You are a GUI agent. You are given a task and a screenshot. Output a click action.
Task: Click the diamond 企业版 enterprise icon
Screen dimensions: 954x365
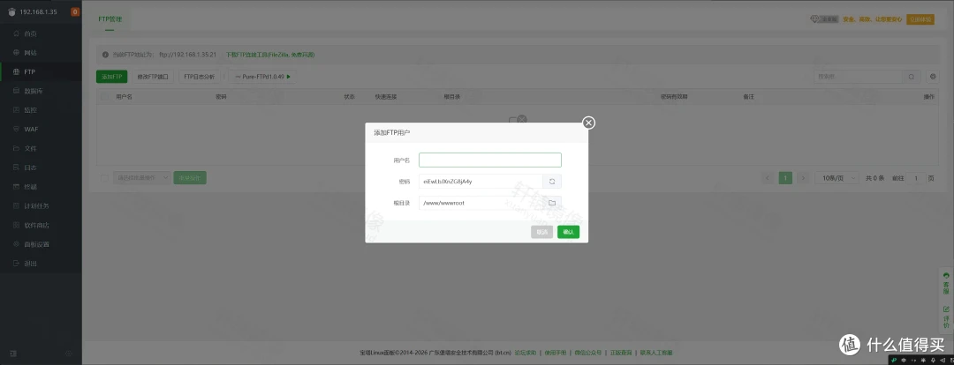click(x=825, y=19)
